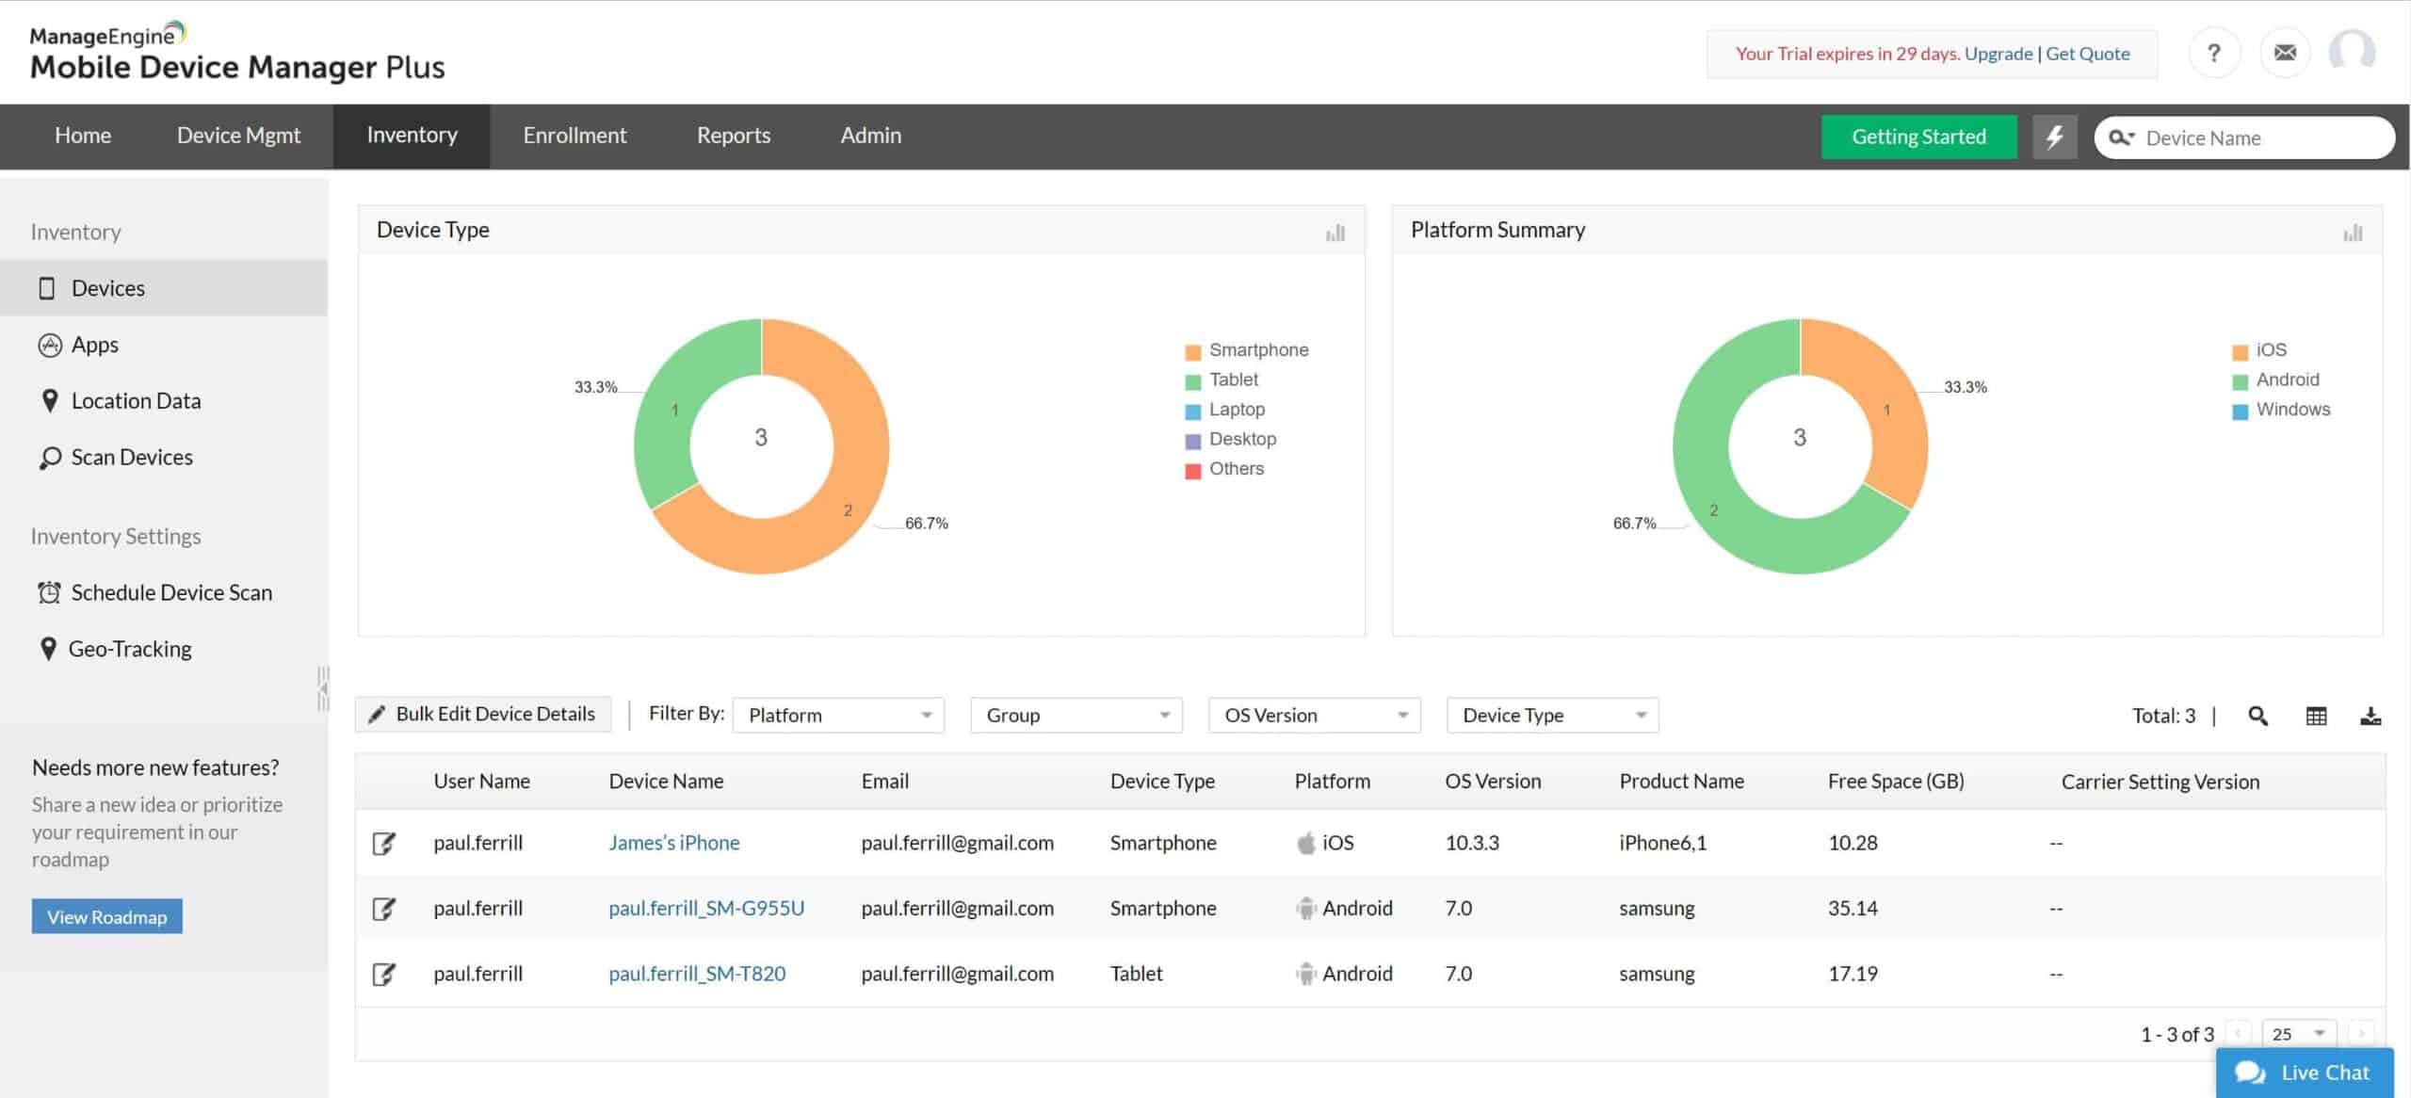Edit details icon for SM-T820 row
Screen dimensions: 2411x1098
click(383, 974)
